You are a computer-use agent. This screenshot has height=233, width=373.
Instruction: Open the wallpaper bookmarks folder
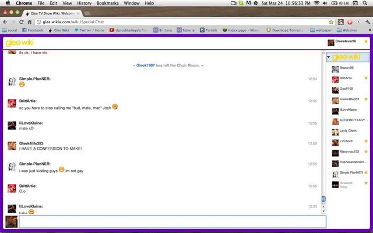[x=321, y=30]
